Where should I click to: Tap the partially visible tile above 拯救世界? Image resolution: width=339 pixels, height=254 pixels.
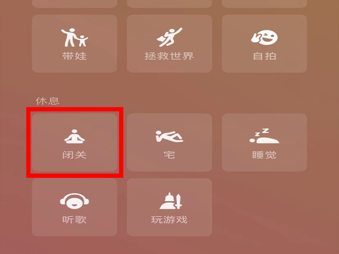(169, 4)
